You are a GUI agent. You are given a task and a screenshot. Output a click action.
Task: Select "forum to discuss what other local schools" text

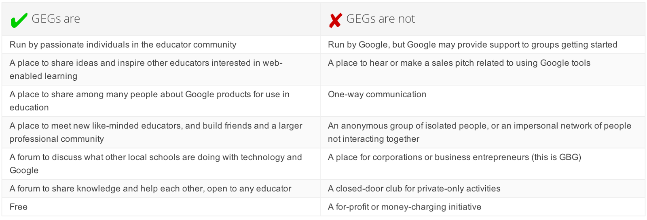(156, 157)
